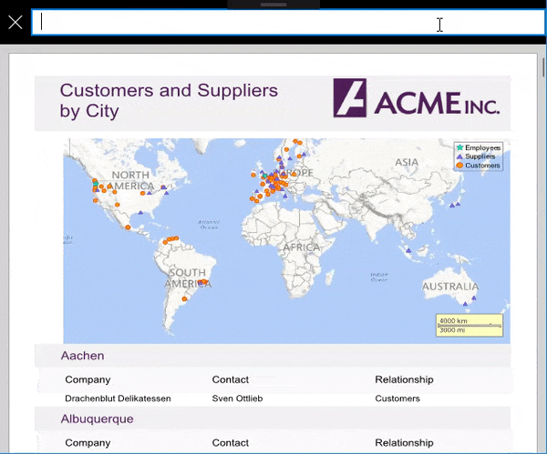
Task: Select the Albuquerque city group header
Action: click(97, 419)
